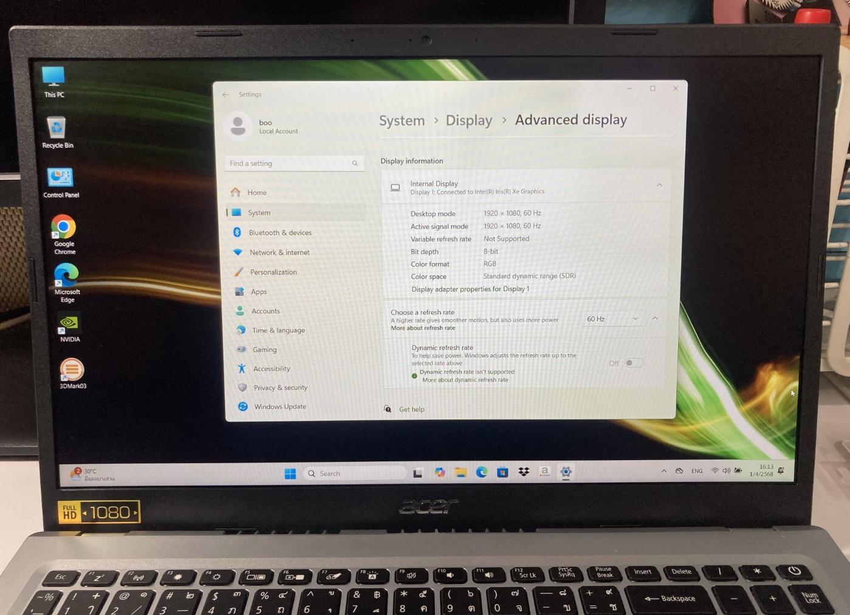Open the 3DMark03 desktop shortcut

click(x=72, y=370)
